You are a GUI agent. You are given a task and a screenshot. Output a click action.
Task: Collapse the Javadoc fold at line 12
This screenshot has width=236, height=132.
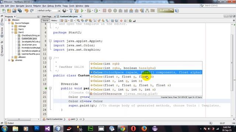pyautogui.click(x=50, y=58)
